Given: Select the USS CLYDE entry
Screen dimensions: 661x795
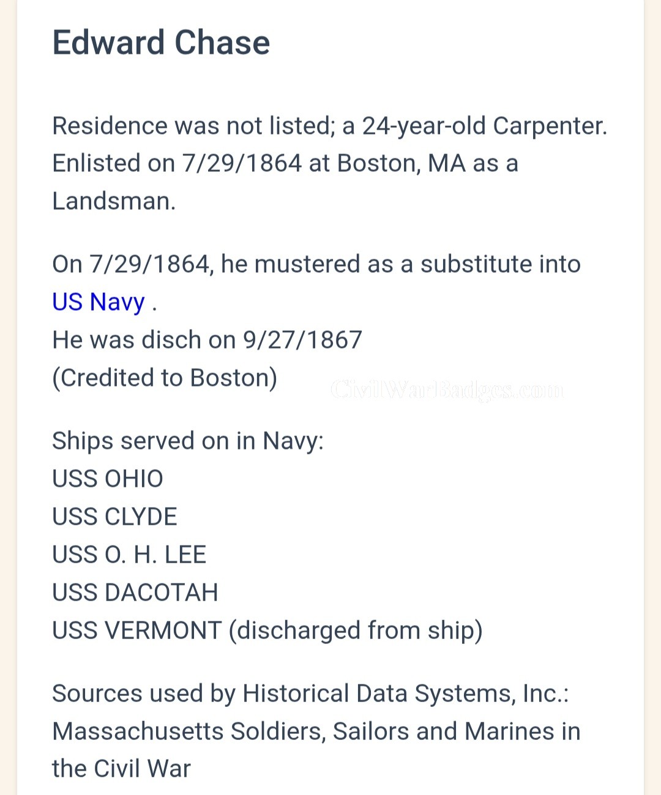Looking at the screenshot, I should coord(114,517).
